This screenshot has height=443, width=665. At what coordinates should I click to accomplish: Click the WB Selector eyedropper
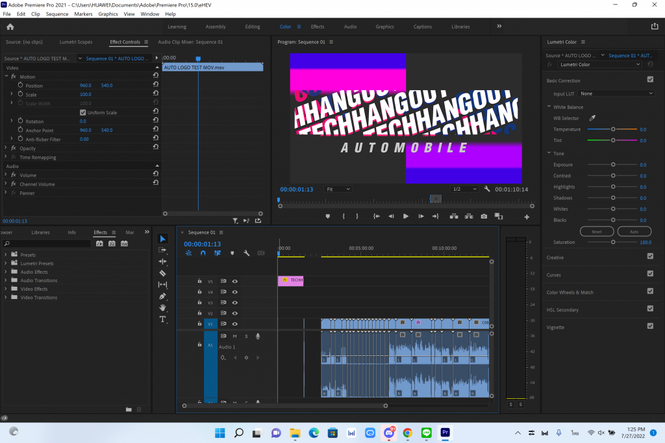pyautogui.click(x=592, y=118)
